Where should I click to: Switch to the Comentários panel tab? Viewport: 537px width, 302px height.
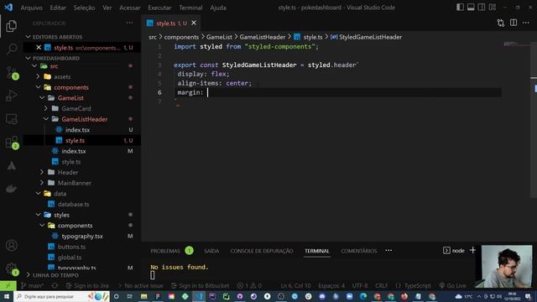358,251
